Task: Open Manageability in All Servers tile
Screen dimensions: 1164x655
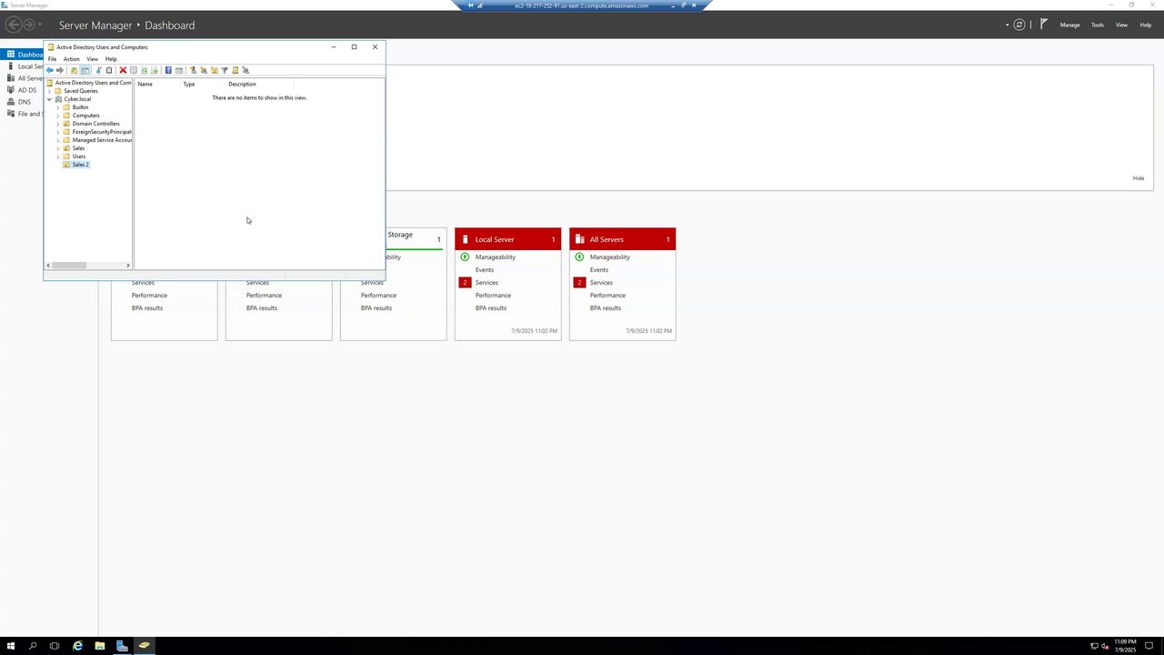Action: (610, 257)
